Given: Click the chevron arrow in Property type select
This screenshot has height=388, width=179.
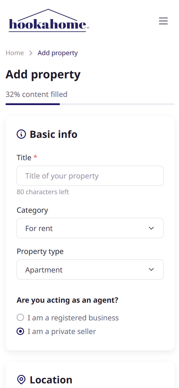Looking at the screenshot, I should coord(151,270).
